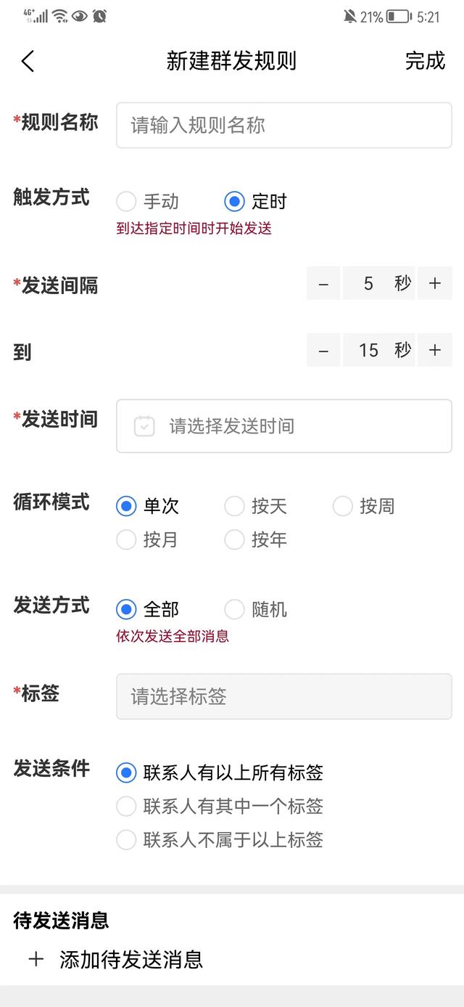Image resolution: width=464 pixels, height=1007 pixels.
Task: Decrease the 15 second value with minus
Action: pyautogui.click(x=323, y=350)
